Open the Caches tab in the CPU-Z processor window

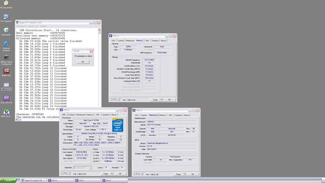(71, 115)
